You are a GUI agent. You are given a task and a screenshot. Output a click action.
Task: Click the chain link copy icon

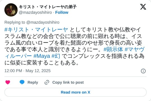pyautogui.click(x=47, y=82)
